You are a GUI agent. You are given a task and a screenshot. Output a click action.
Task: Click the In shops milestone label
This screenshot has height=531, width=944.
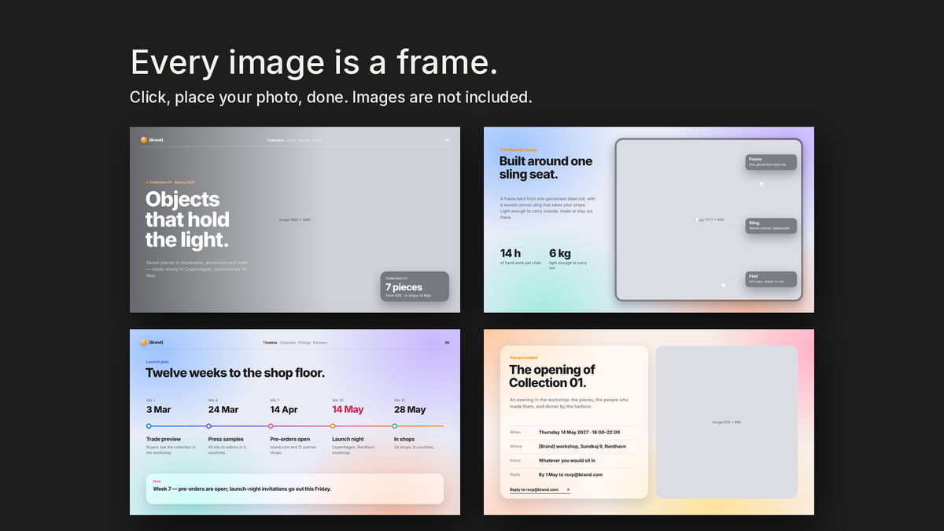pos(404,439)
